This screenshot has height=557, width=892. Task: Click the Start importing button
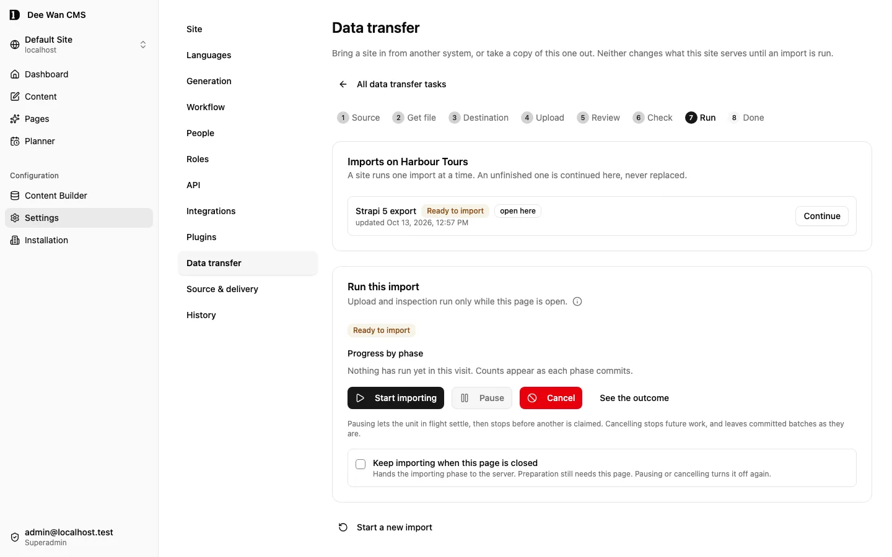(396, 398)
